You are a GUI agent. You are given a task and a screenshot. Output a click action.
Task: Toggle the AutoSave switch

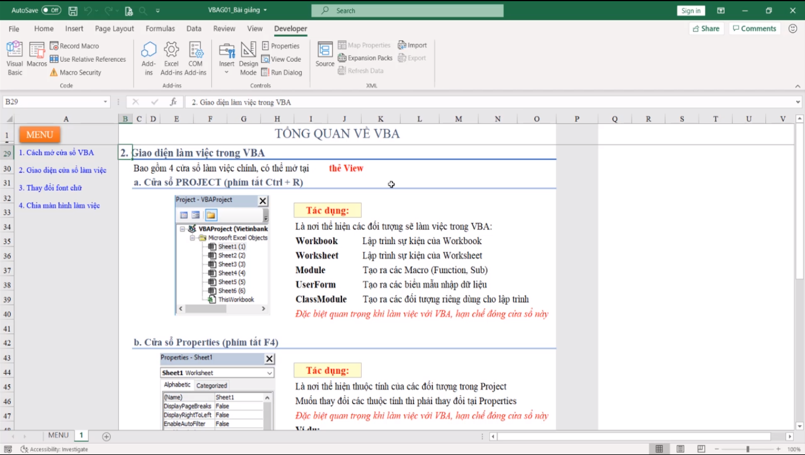51,11
